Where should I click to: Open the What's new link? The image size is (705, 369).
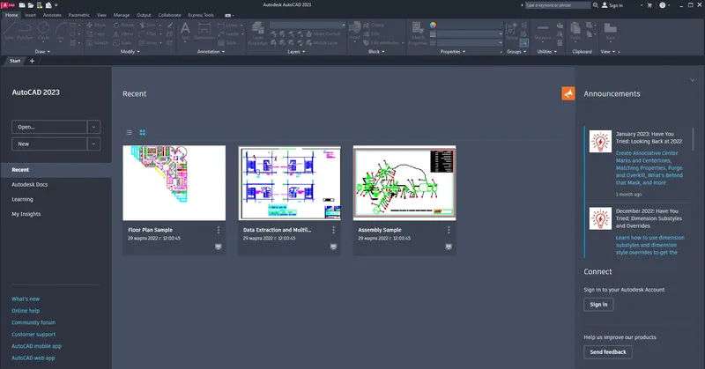(x=26, y=299)
